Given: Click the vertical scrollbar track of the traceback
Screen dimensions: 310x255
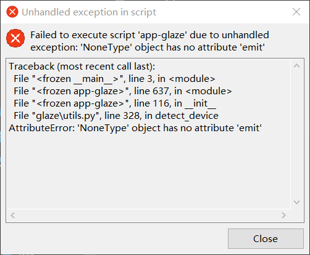Looking at the screenshot, I should [x=296, y=134].
